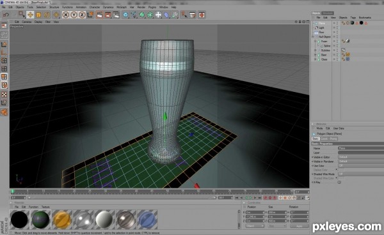Open the MoGraph menu
The height and width of the screenshot is (235, 384).
pyautogui.click(x=122, y=7)
